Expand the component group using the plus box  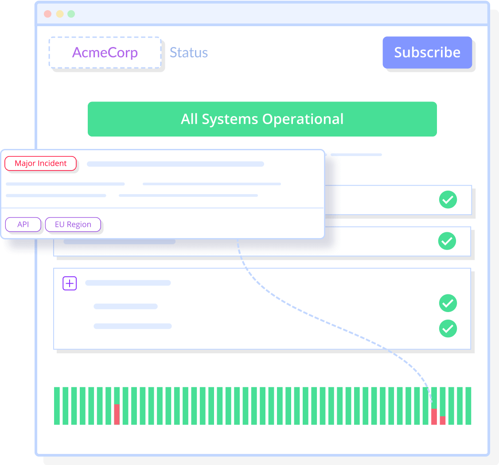click(x=70, y=283)
